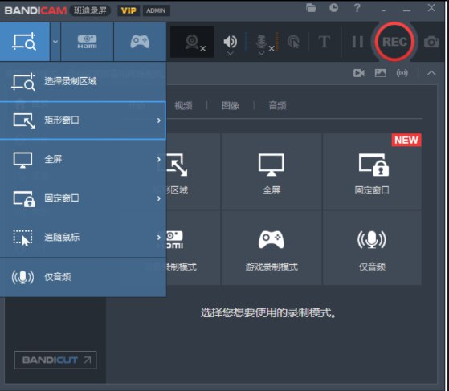Open the image list icon
The image size is (449, 391).
click(380, 73)
